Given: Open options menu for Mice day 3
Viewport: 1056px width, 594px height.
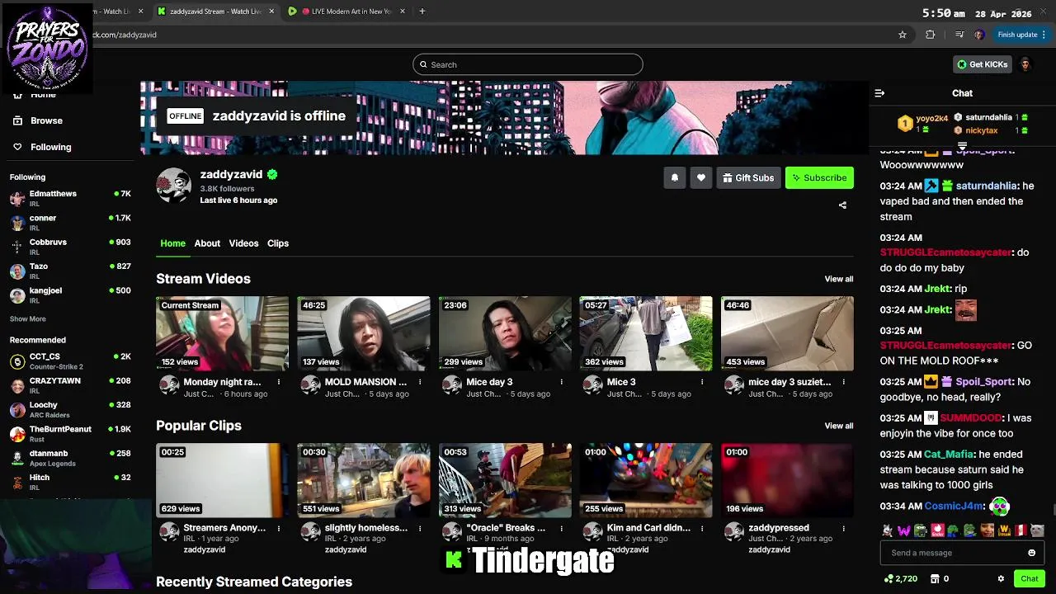Looking at the screenshot, I should tap(561, 382).
